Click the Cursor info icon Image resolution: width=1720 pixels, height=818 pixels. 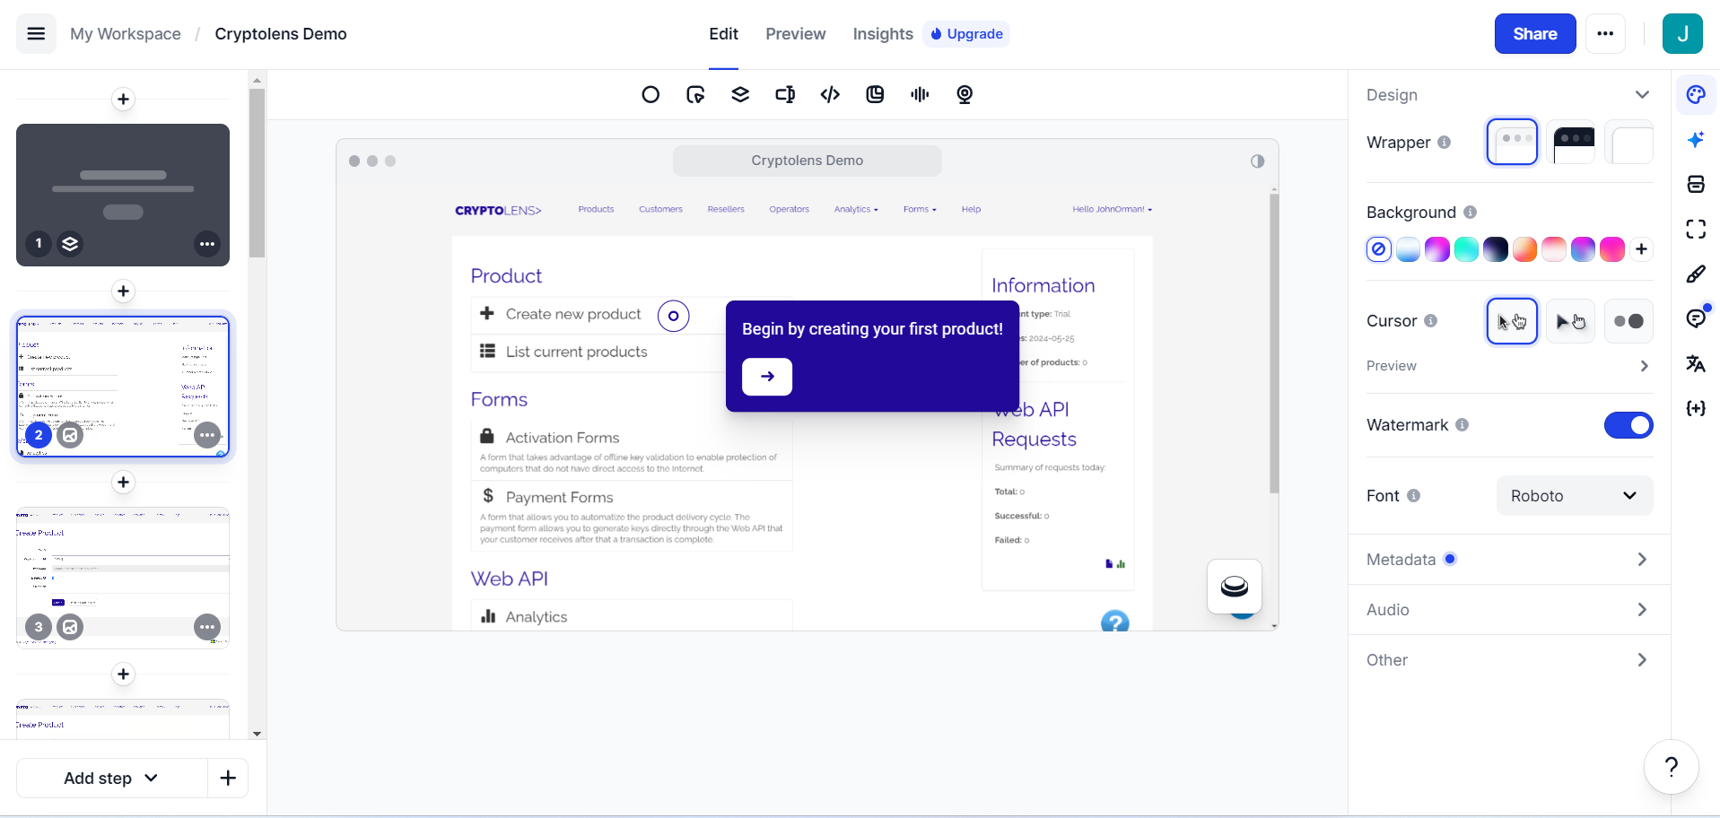tap(1430, 321)
